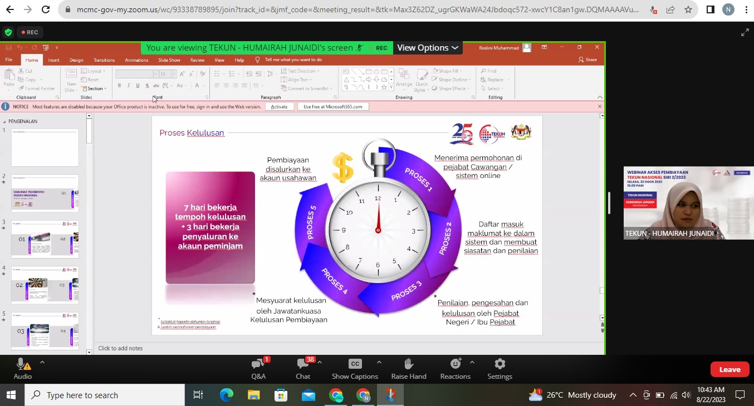Collapse the PowerPoint ribbon with the caret
This screenshot has height=406, width=754.
(600, 97)
